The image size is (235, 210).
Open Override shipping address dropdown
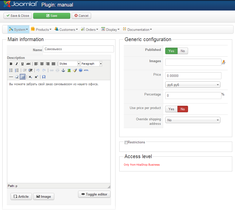[193, 120]
